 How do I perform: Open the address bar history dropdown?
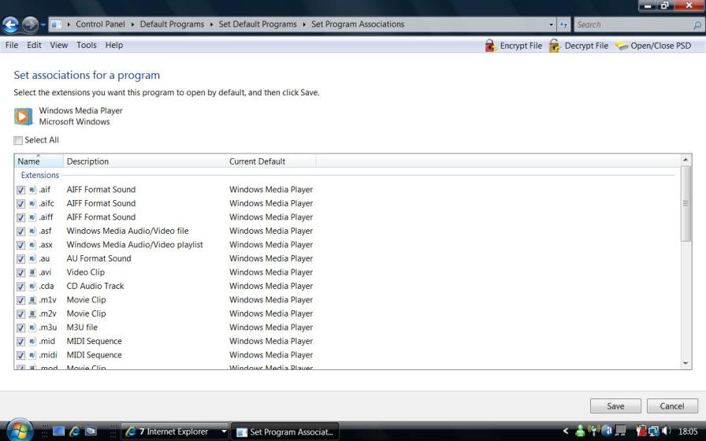click(x=551, y=24)
